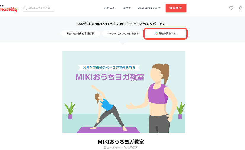Open favorites with the heart icon
245x150 pixels.
point(231,8)
